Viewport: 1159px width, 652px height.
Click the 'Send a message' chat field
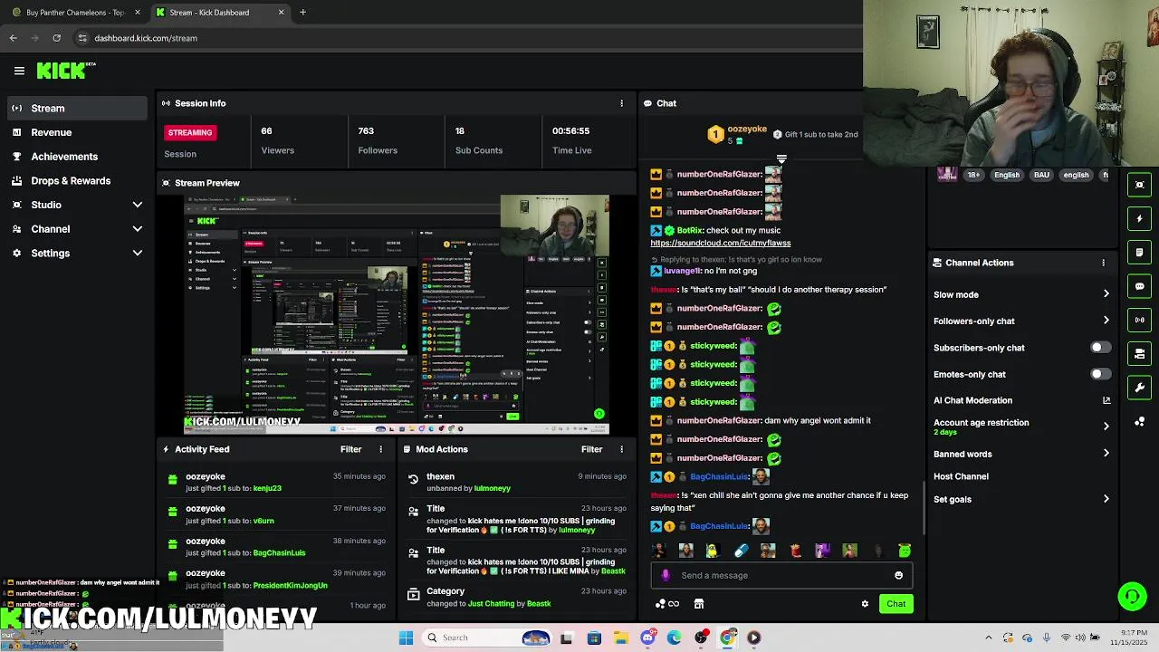781,575
